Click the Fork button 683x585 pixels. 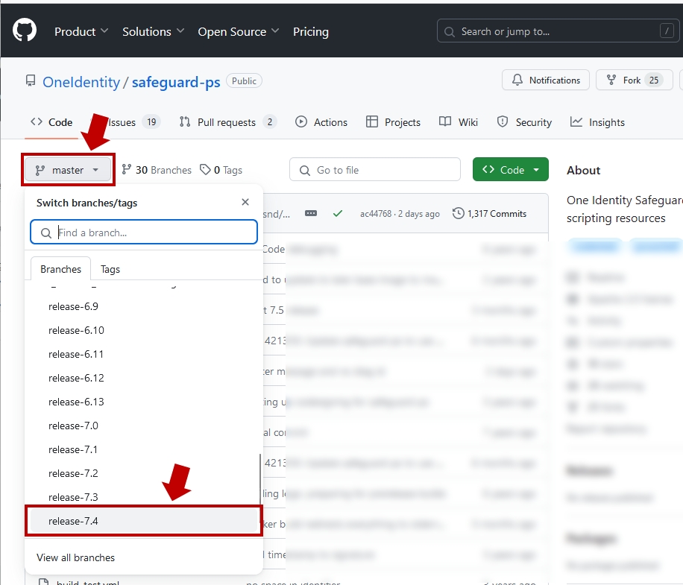point(635,80)
